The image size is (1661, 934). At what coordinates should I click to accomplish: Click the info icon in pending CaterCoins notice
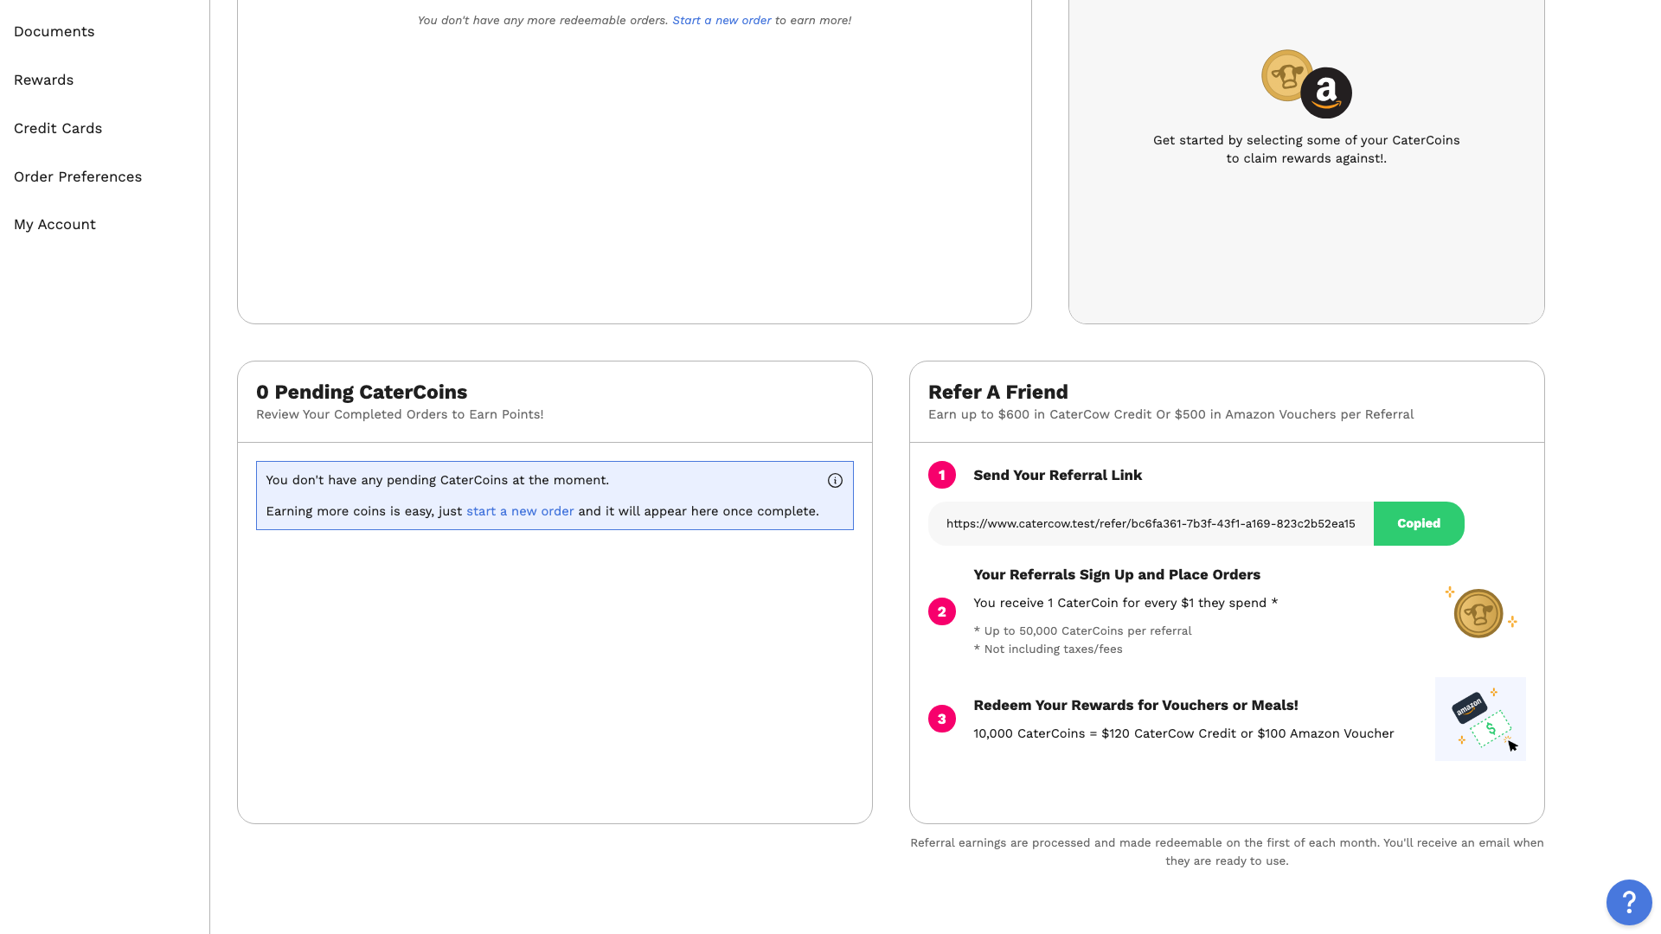coord(835,481)
